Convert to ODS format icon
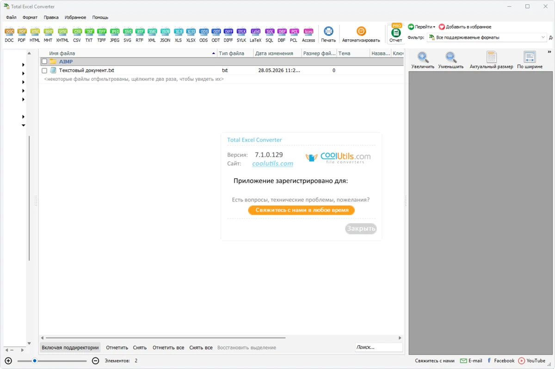555x369 pixels. pyautogui.click(x=203, y=35)
